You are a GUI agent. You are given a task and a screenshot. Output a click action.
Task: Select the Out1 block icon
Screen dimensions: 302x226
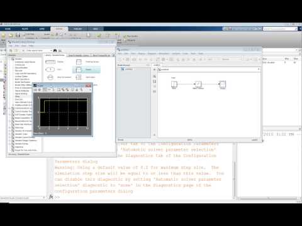point(50,69)
